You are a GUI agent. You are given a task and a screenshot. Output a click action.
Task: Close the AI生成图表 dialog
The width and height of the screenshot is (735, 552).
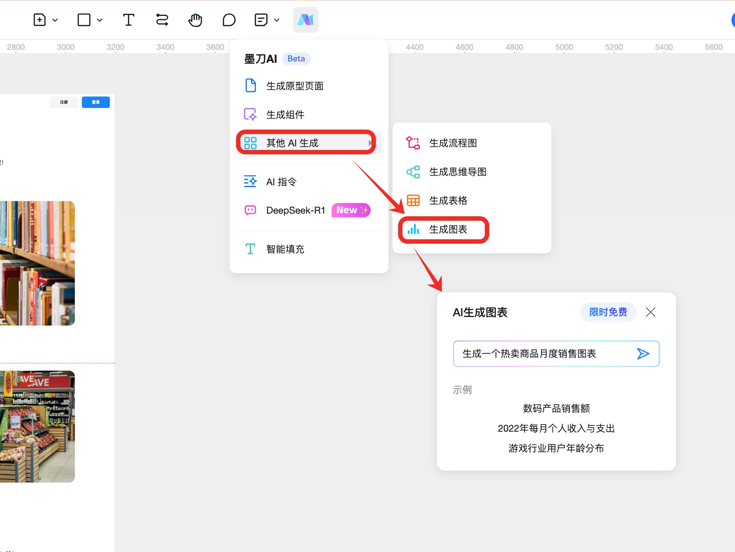click(x=650, y=312)
